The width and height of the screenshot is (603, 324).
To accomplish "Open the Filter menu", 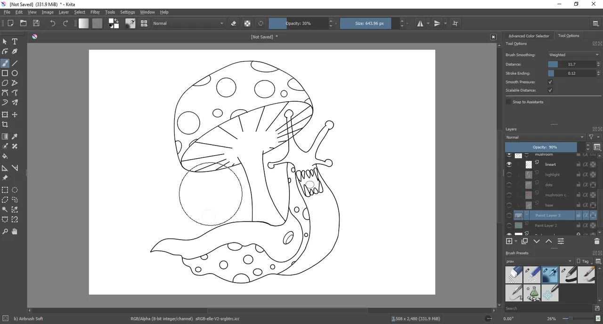I will pos(95,12).
